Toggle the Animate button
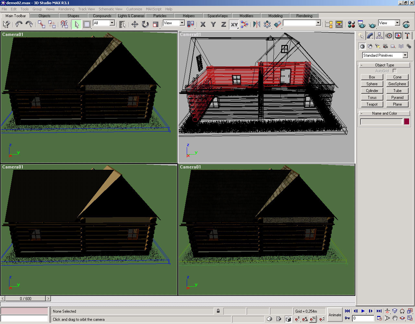Image resolution: width=415 pixels, height=324 pixels. click(335, 315)
